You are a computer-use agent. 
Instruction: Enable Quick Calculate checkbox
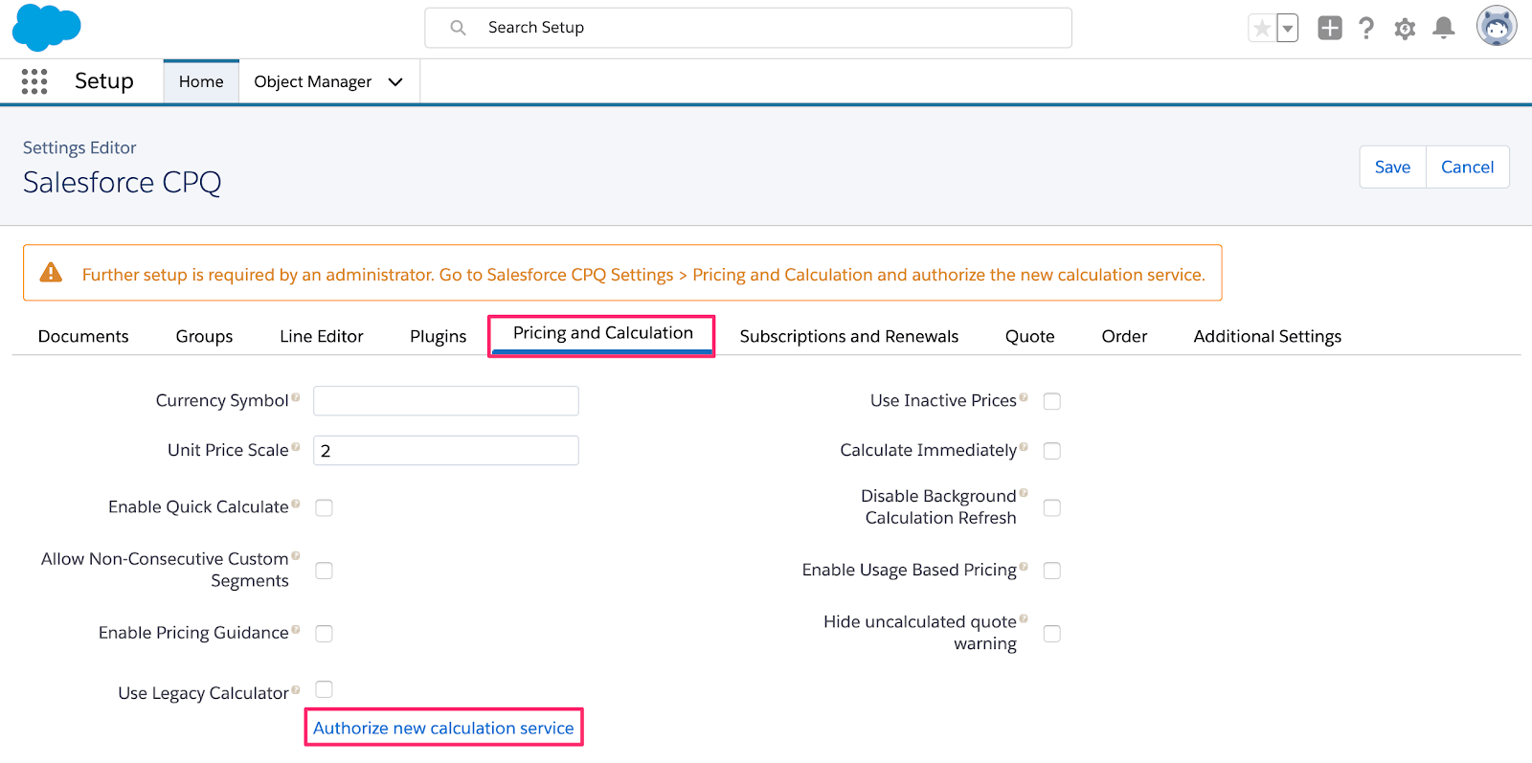click(325, 507)
